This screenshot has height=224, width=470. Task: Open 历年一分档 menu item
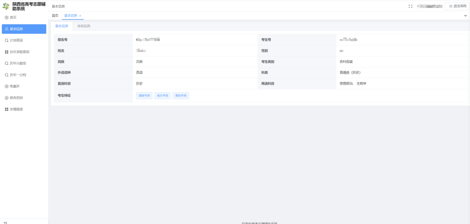[24, 75]
